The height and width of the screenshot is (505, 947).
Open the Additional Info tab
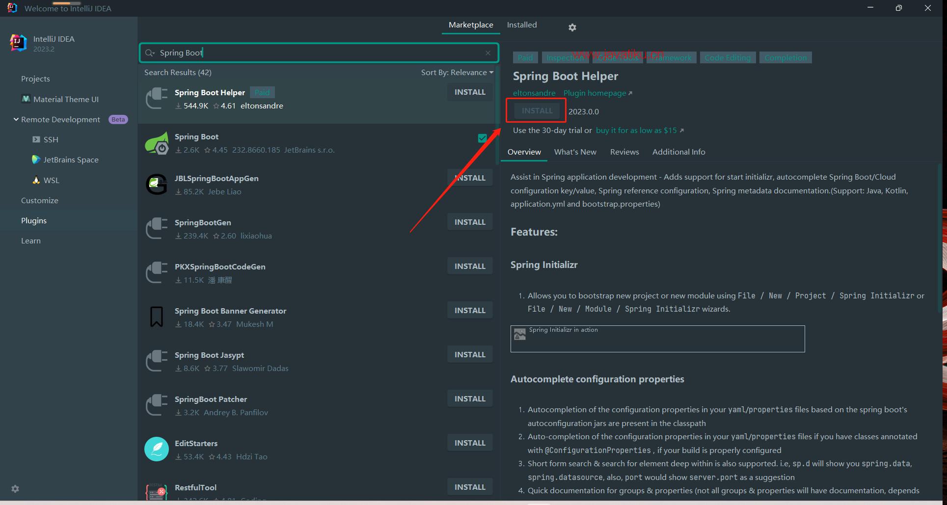point(678,152)
